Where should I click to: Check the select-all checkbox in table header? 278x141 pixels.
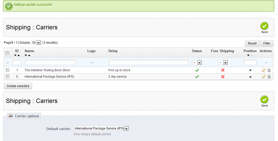(x=8, y=53)
